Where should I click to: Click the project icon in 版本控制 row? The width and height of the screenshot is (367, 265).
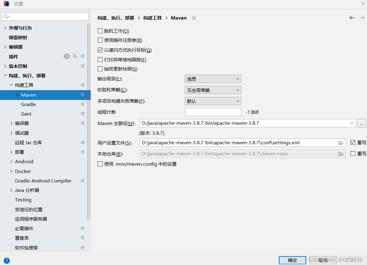pyautogui.click(x=83, y=66)
